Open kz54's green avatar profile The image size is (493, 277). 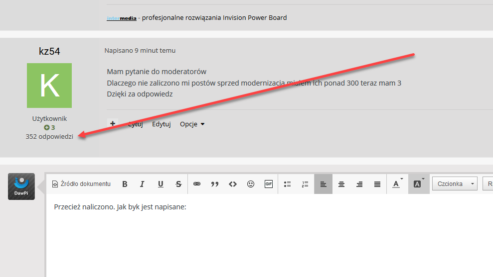49,86
